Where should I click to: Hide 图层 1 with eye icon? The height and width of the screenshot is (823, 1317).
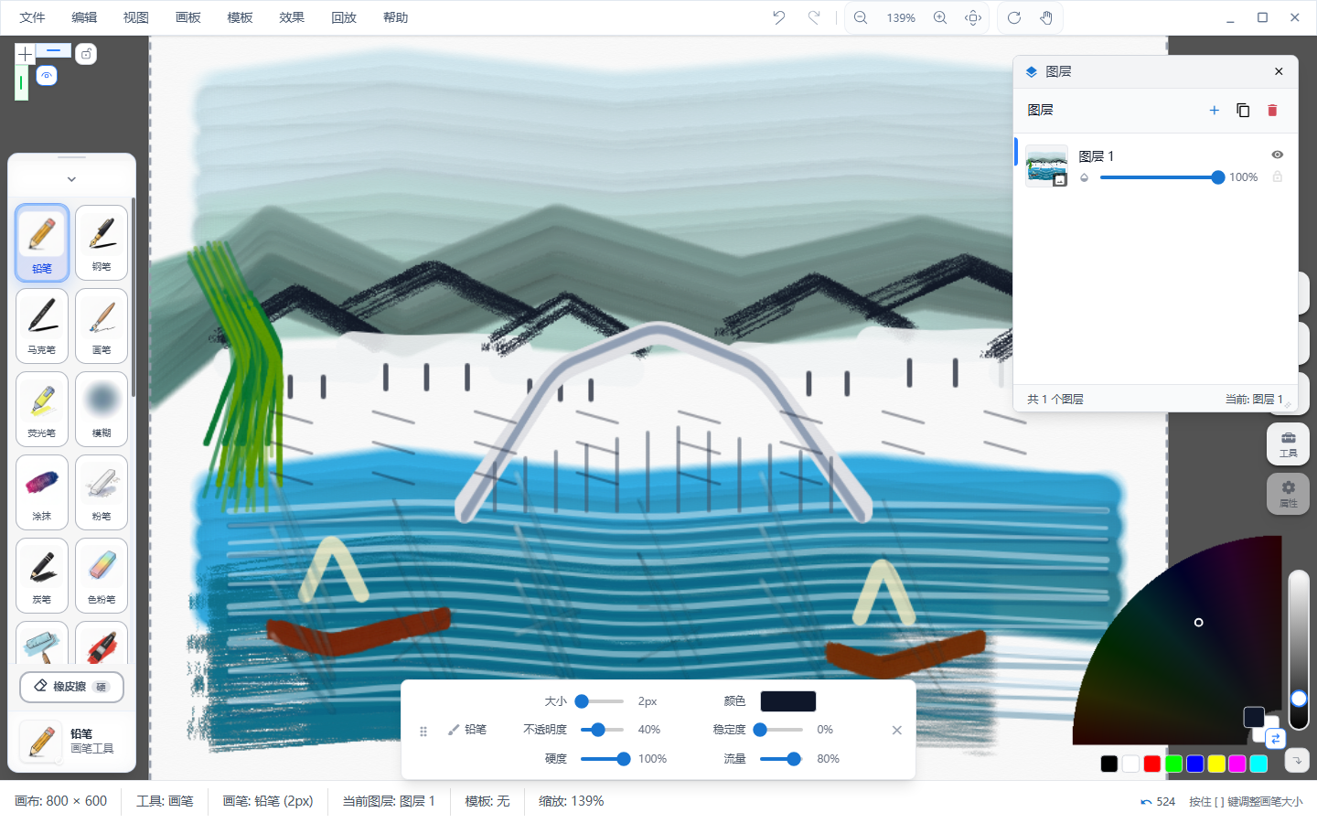click(x=1278, y=155)
